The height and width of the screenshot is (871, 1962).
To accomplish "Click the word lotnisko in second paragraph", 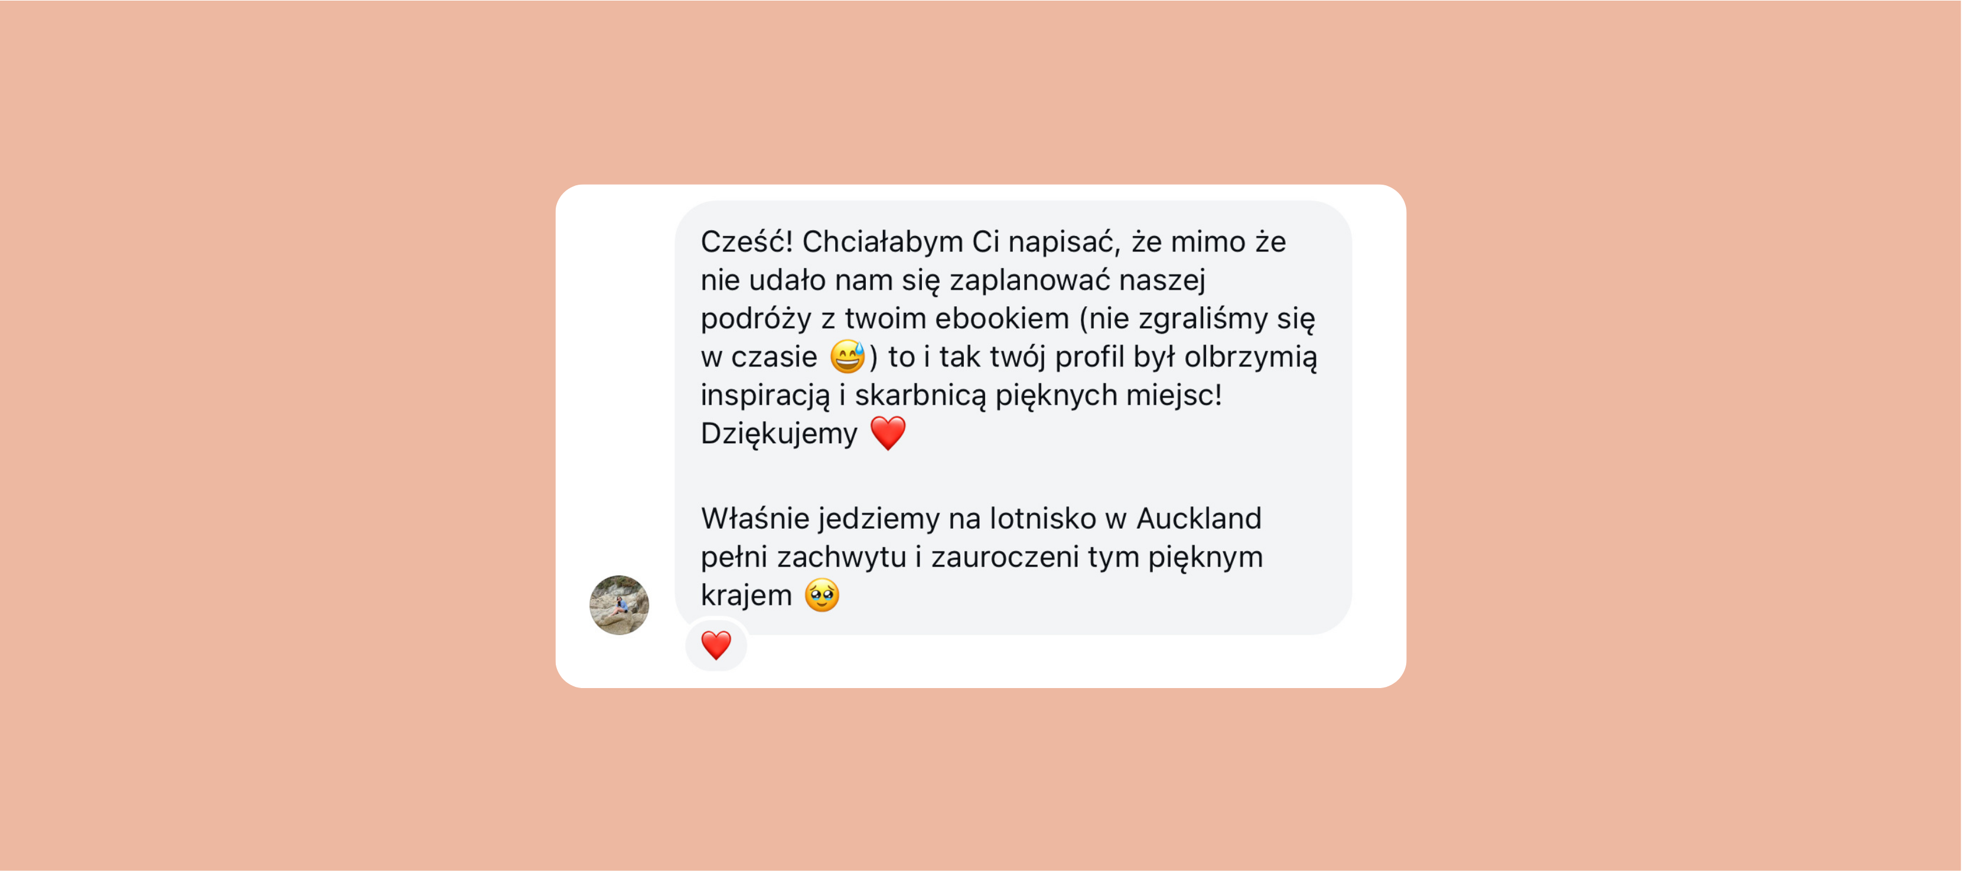I will click(1042, 518).
